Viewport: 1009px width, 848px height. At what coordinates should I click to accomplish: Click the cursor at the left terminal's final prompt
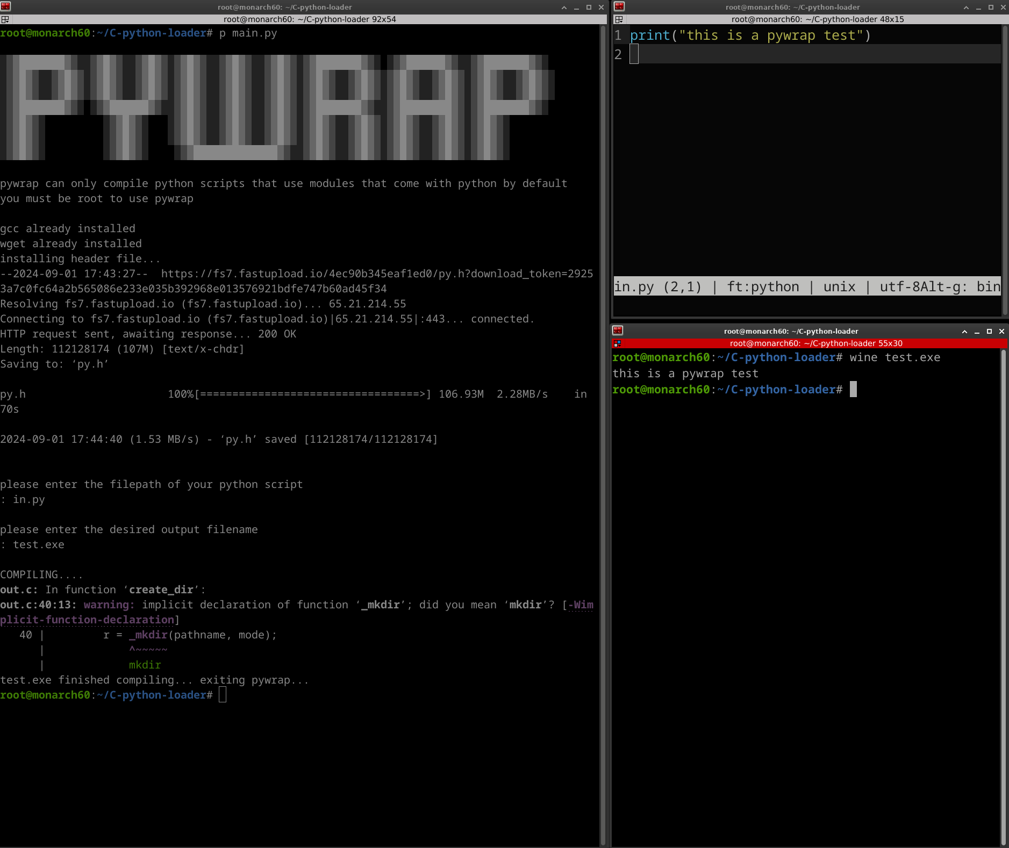(223, 695)
